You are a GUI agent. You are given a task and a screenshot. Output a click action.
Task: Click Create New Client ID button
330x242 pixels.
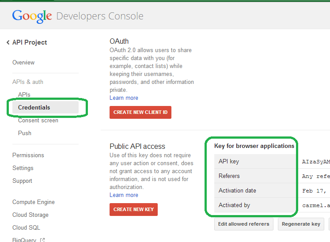[140, 113]
